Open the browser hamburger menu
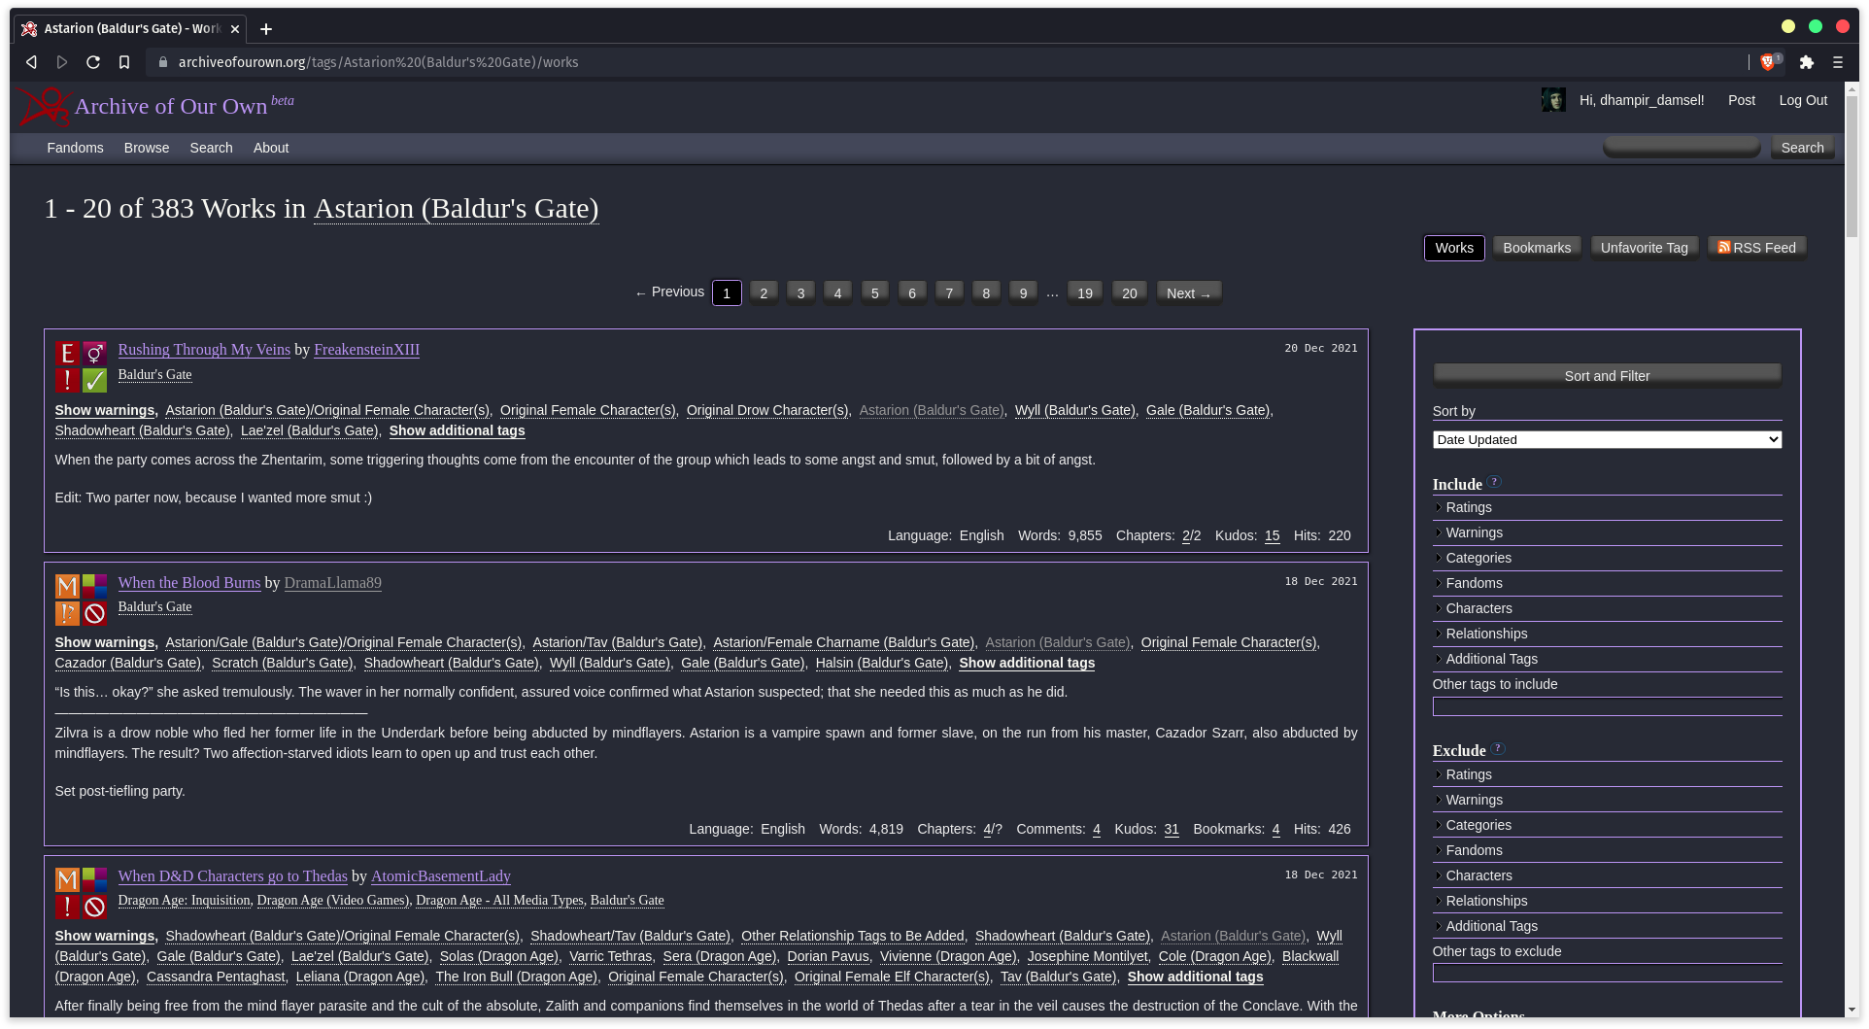This screenshot has height=1029, width=1869. [1838, 62]
